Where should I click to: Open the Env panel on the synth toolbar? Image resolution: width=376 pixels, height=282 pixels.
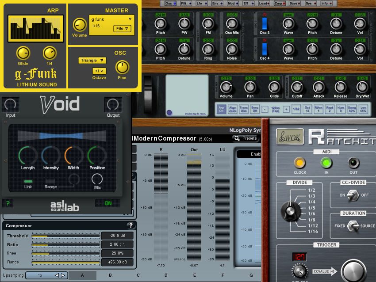pos(217,4)
